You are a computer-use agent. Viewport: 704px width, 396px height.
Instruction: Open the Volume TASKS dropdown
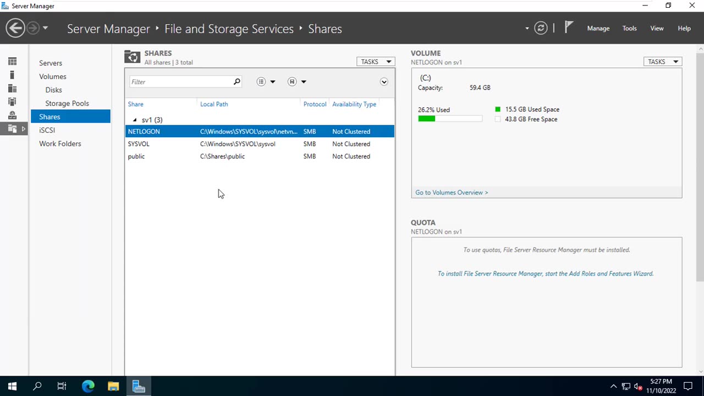point(662,62)
